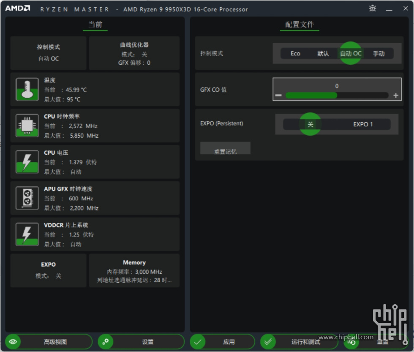Switch to the 配置文件 tab
This screenshot has height=352, width=414.
[x=300, y=25]
